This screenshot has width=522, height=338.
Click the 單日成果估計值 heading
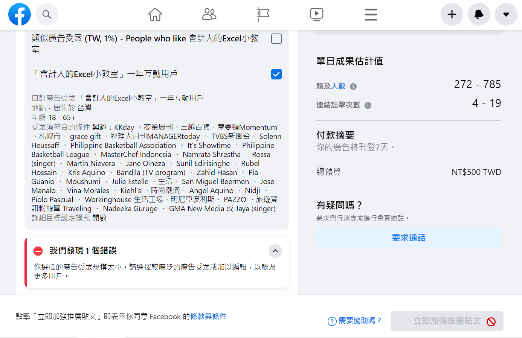350,61
